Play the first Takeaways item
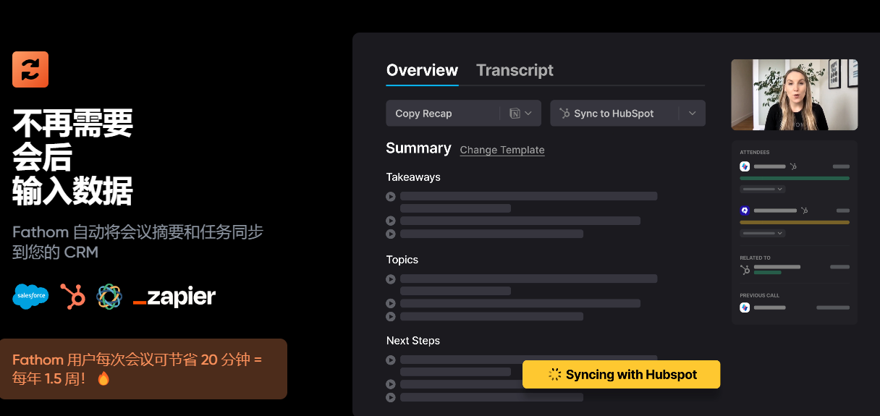 tap(391, 196)
